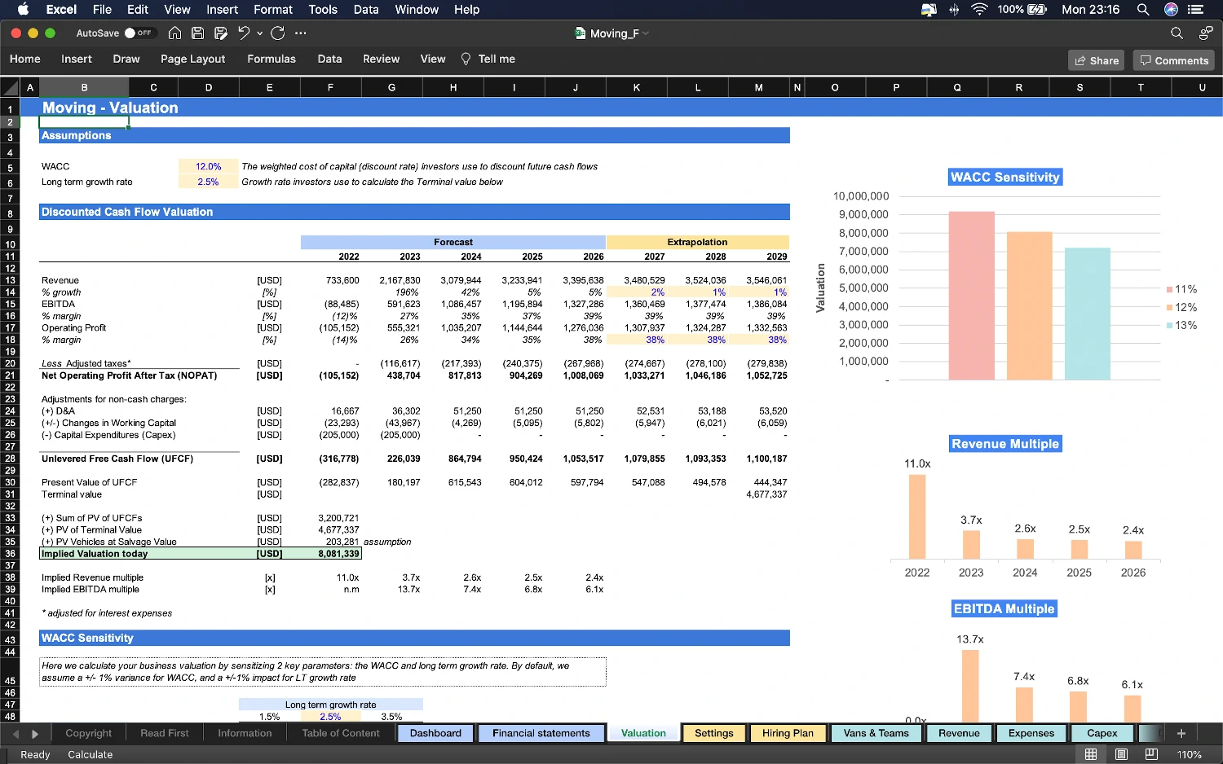1223x764 pixels.
Task: Open the Settings sheet tab
Action: [x=714, y=733]
